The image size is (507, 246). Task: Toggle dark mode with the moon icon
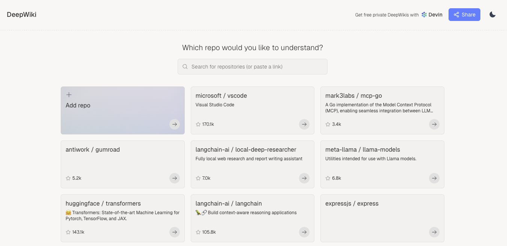click(492, 15)
